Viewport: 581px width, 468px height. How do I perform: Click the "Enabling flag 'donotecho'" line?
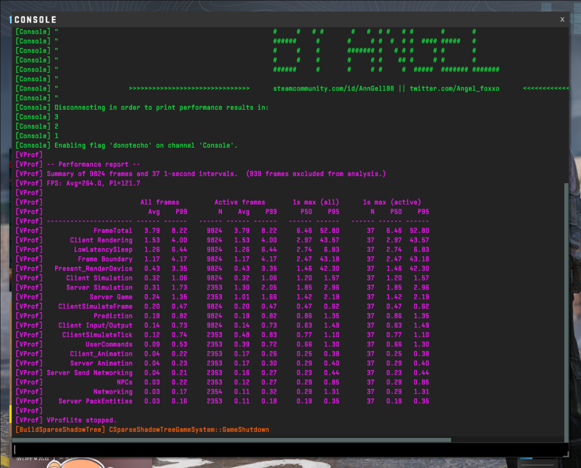[x=146, y=146]
